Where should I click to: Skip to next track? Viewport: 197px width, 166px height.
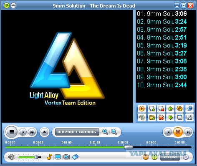click(188, 132)
